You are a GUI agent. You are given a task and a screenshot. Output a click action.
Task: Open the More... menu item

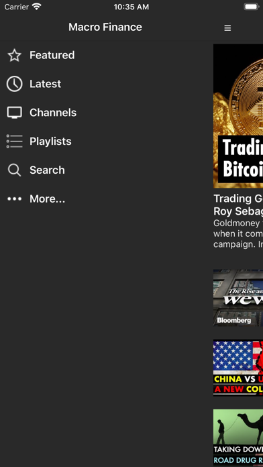(47, 199)
